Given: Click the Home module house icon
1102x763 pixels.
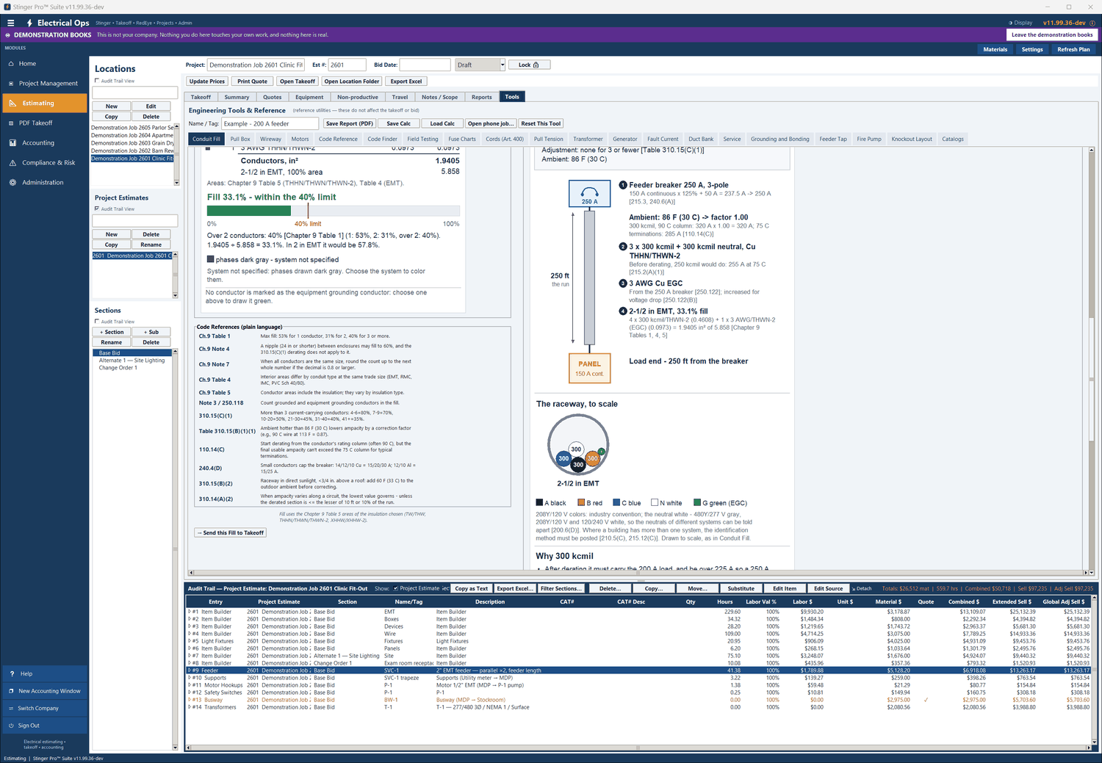Looking at the screenshot, I should click(11, 64).
